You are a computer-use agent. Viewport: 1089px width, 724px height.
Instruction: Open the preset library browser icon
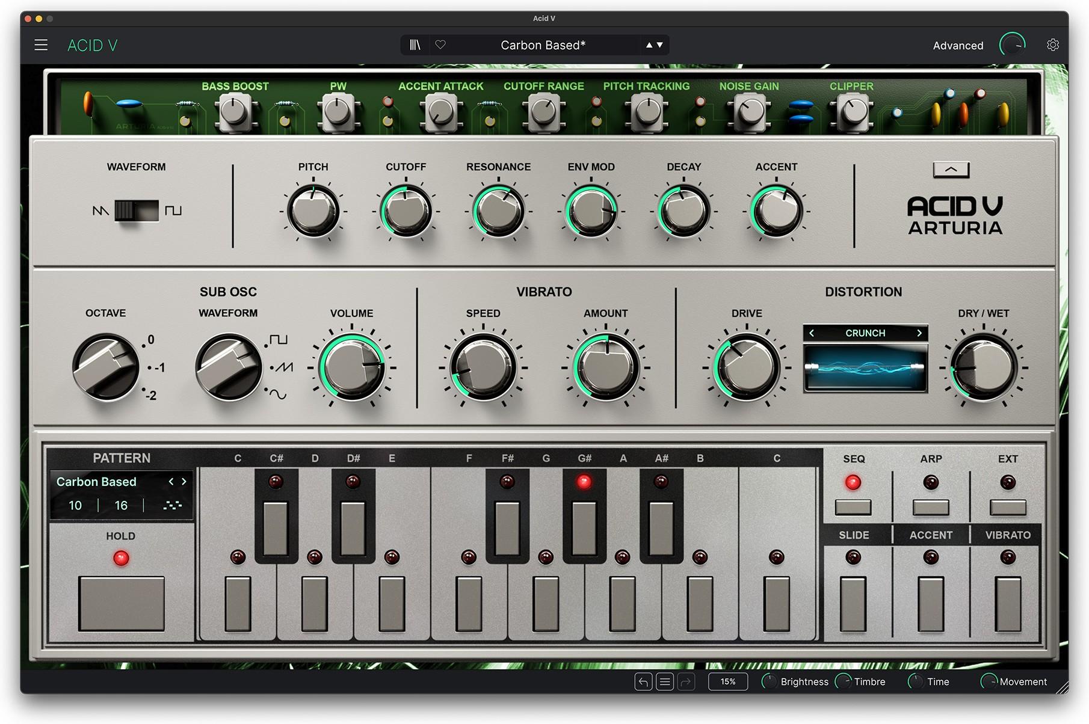(x=414, y=44)
